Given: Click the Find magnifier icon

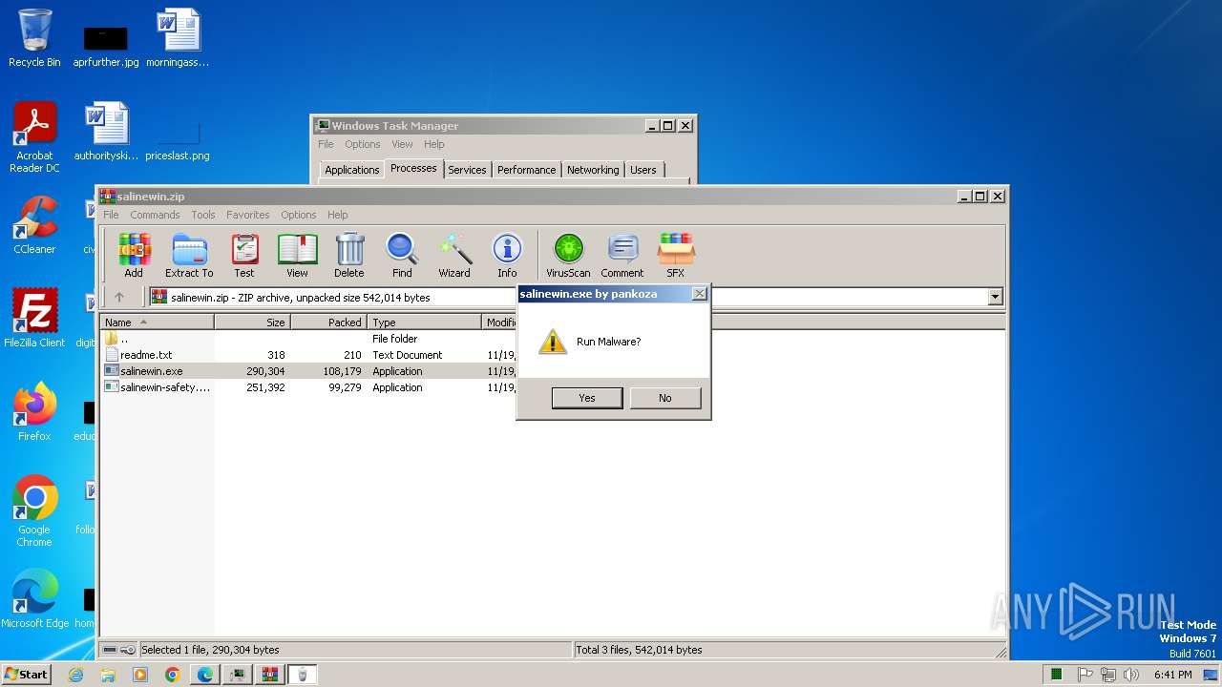Looking at the screenshot, I should point(402,256).
